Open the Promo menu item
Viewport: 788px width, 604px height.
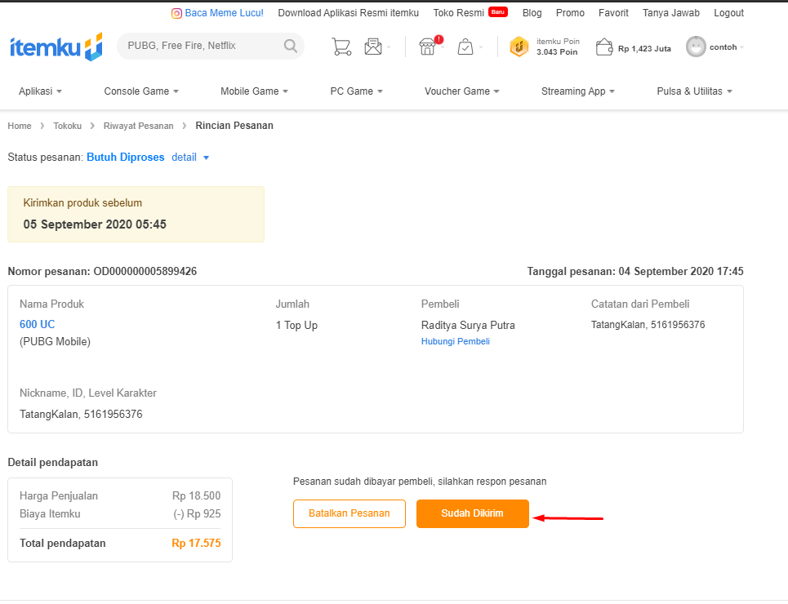[x=570, y=13]
